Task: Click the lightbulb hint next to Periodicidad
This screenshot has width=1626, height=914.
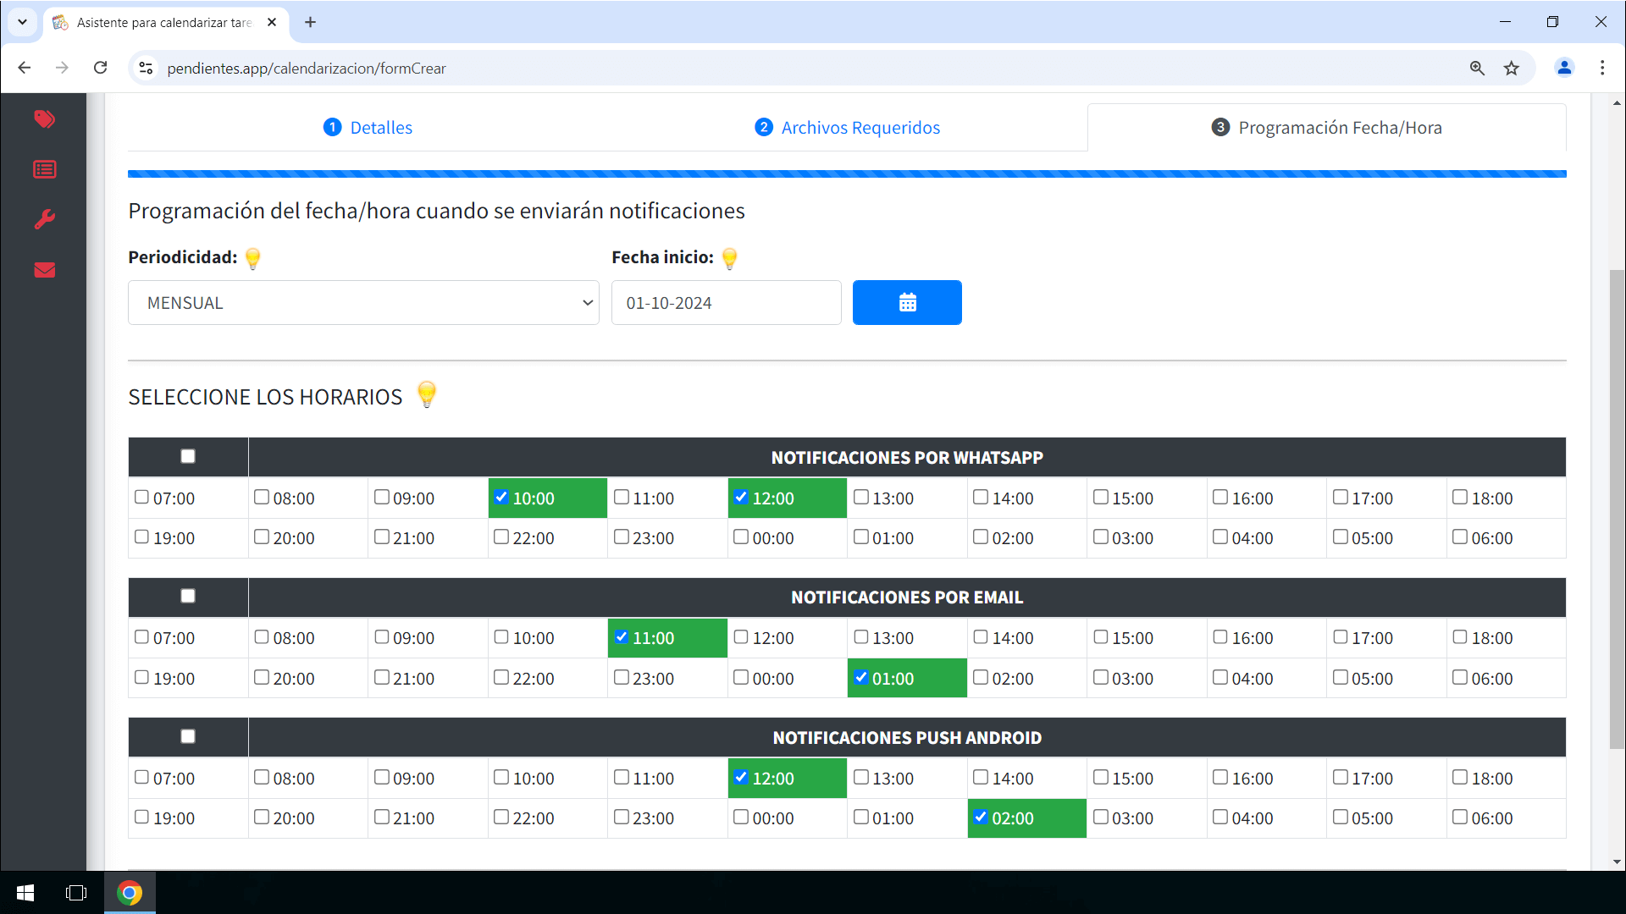Action: click(252, 258)
